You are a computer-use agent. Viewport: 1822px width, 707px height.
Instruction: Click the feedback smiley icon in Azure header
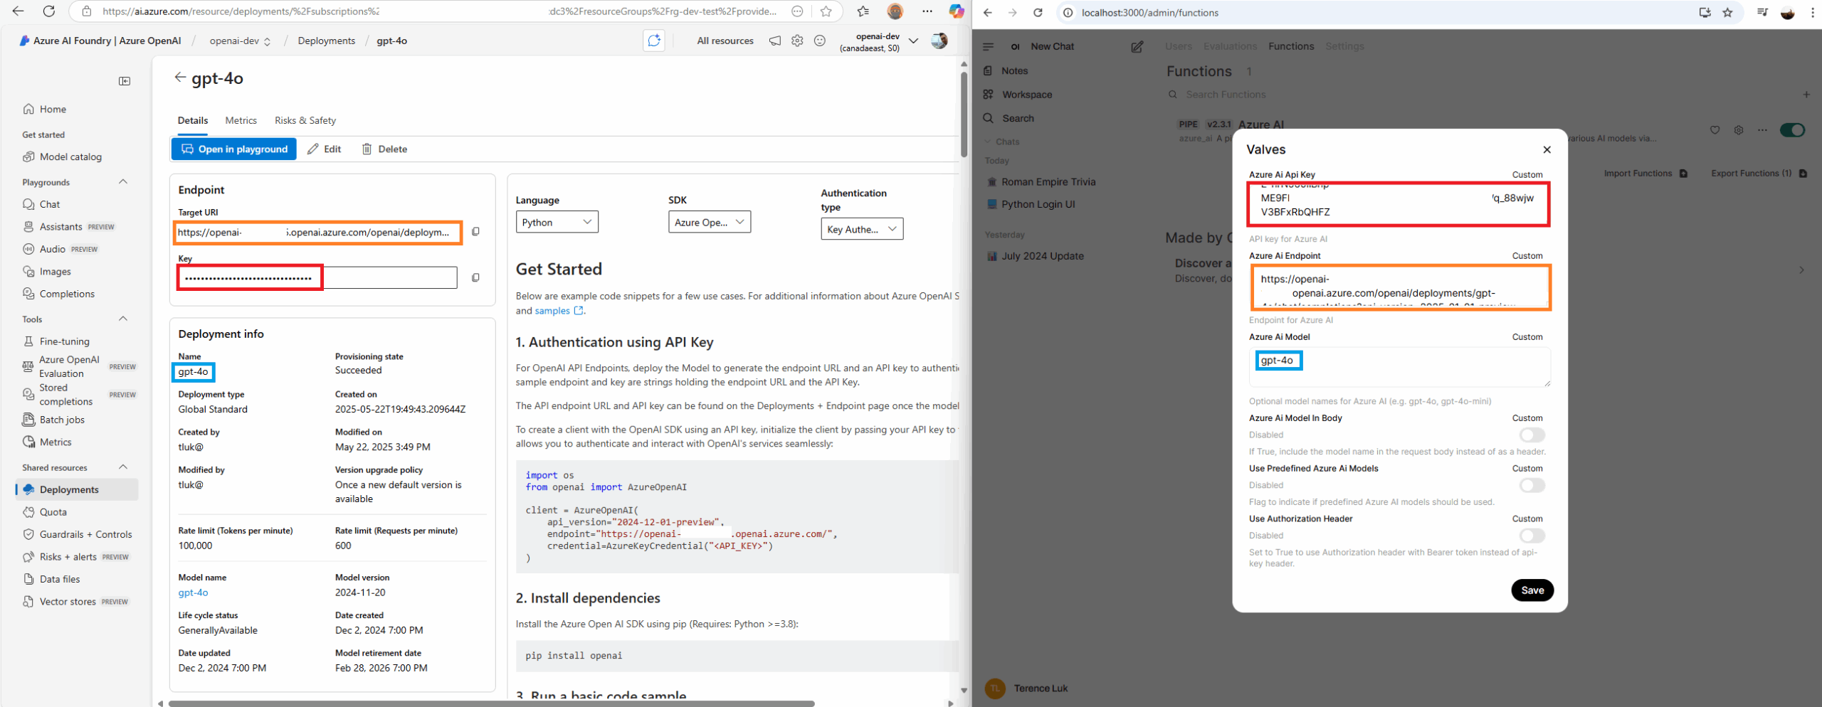(820, 41)
